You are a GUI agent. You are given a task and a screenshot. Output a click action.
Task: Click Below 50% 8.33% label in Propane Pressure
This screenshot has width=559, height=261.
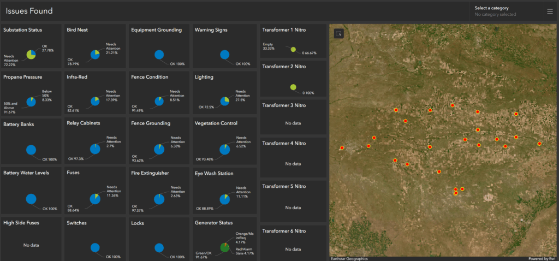pyautogui.click(x=47, y=96)
